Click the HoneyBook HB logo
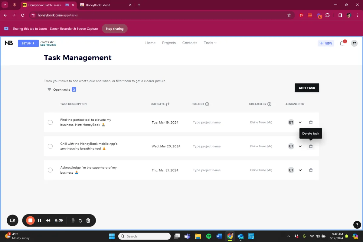363x242 pixels. (9, 43)
